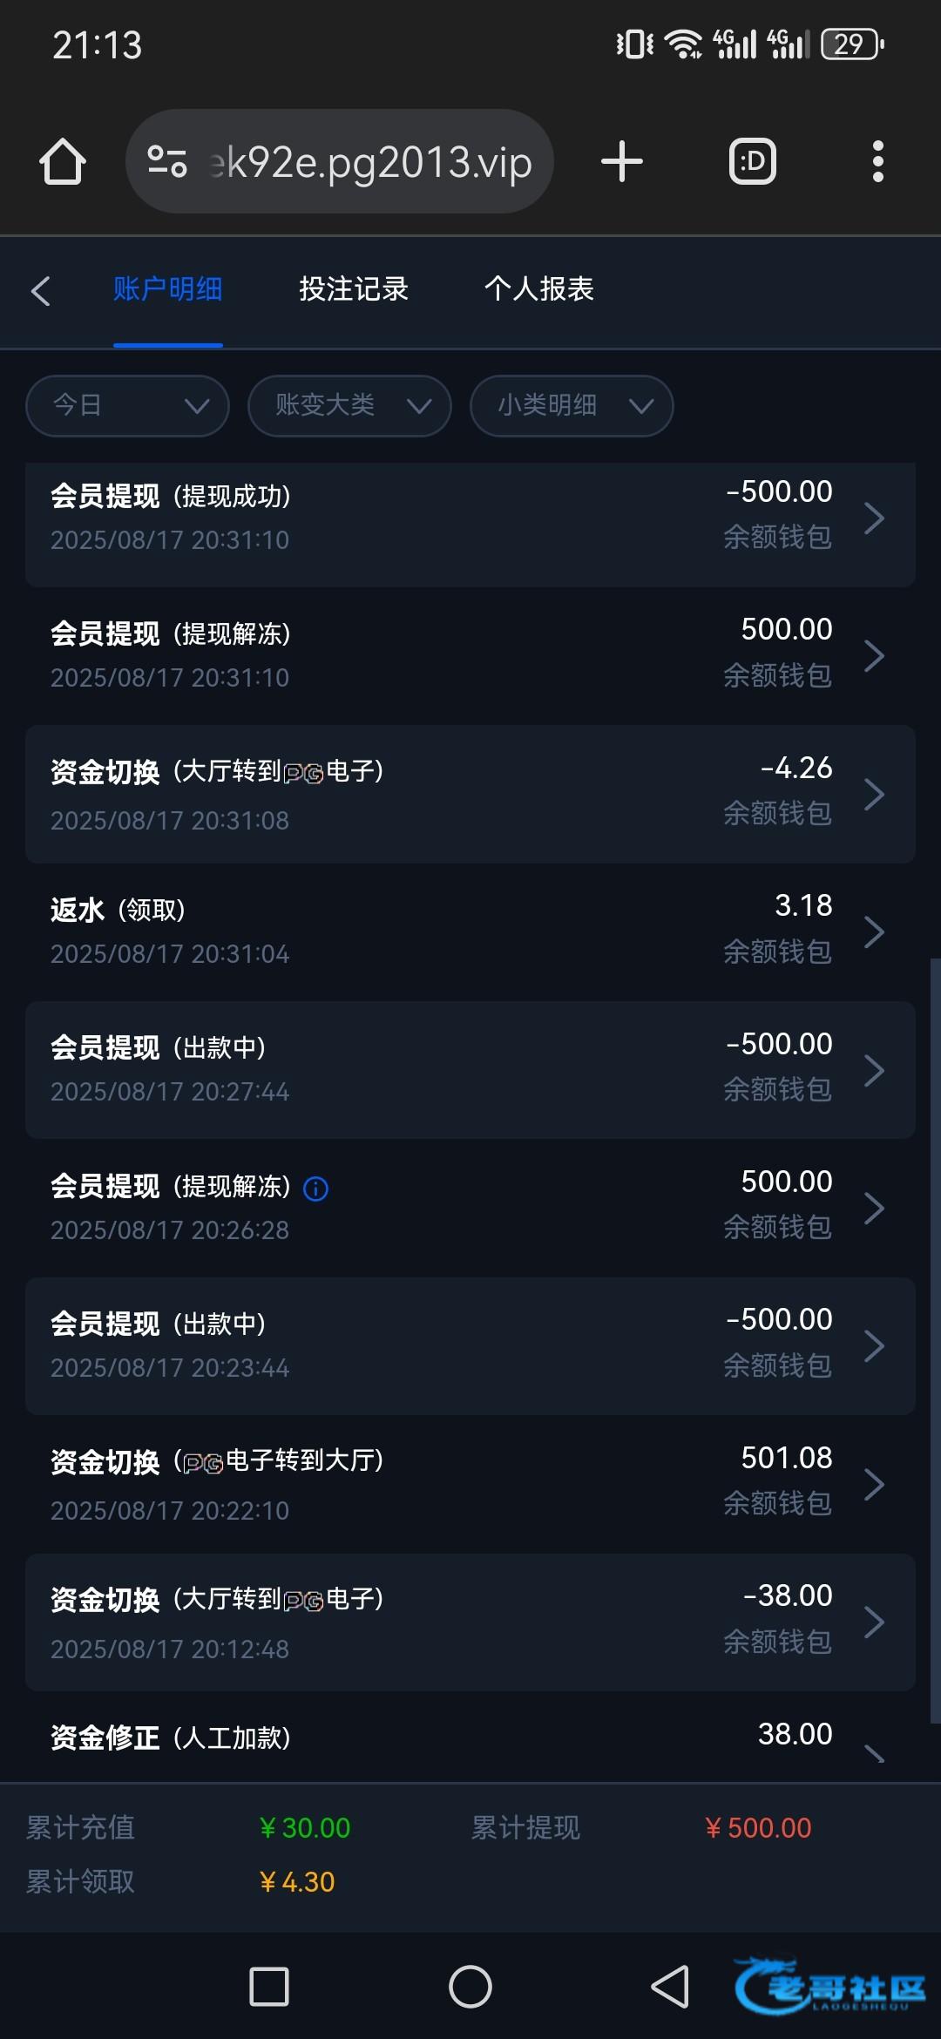Viewport: 941px width, 2039px height.
Task: Open Android recent apps square button
Action: coord(269,1987)
